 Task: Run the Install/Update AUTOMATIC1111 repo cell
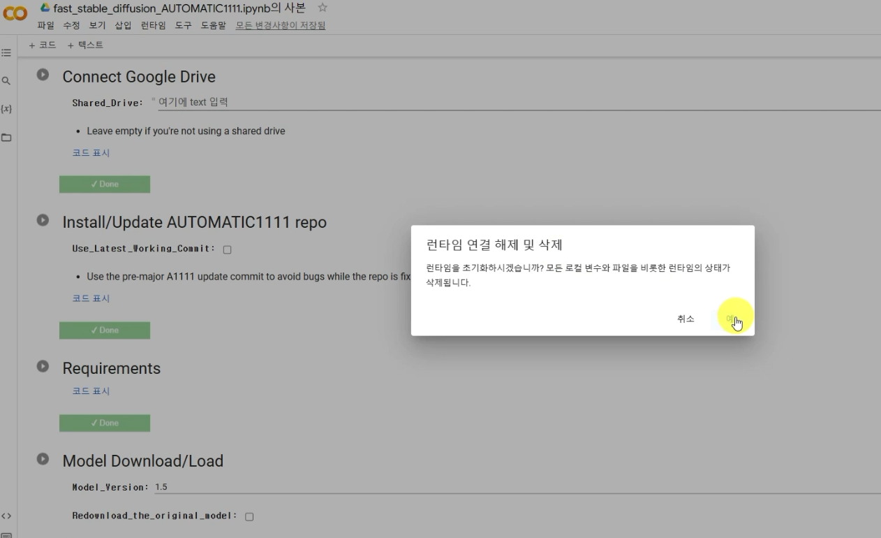click(x=43, y=220)
